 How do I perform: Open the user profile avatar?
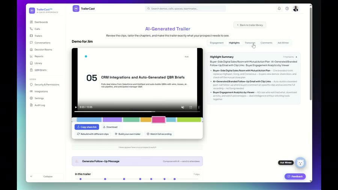pyautogui.click(x=296, y=9)
